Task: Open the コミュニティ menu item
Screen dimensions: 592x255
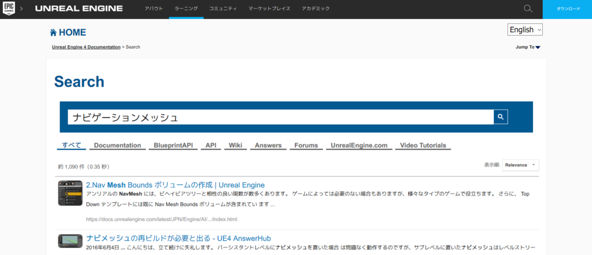Action: [x=223, y=8]
